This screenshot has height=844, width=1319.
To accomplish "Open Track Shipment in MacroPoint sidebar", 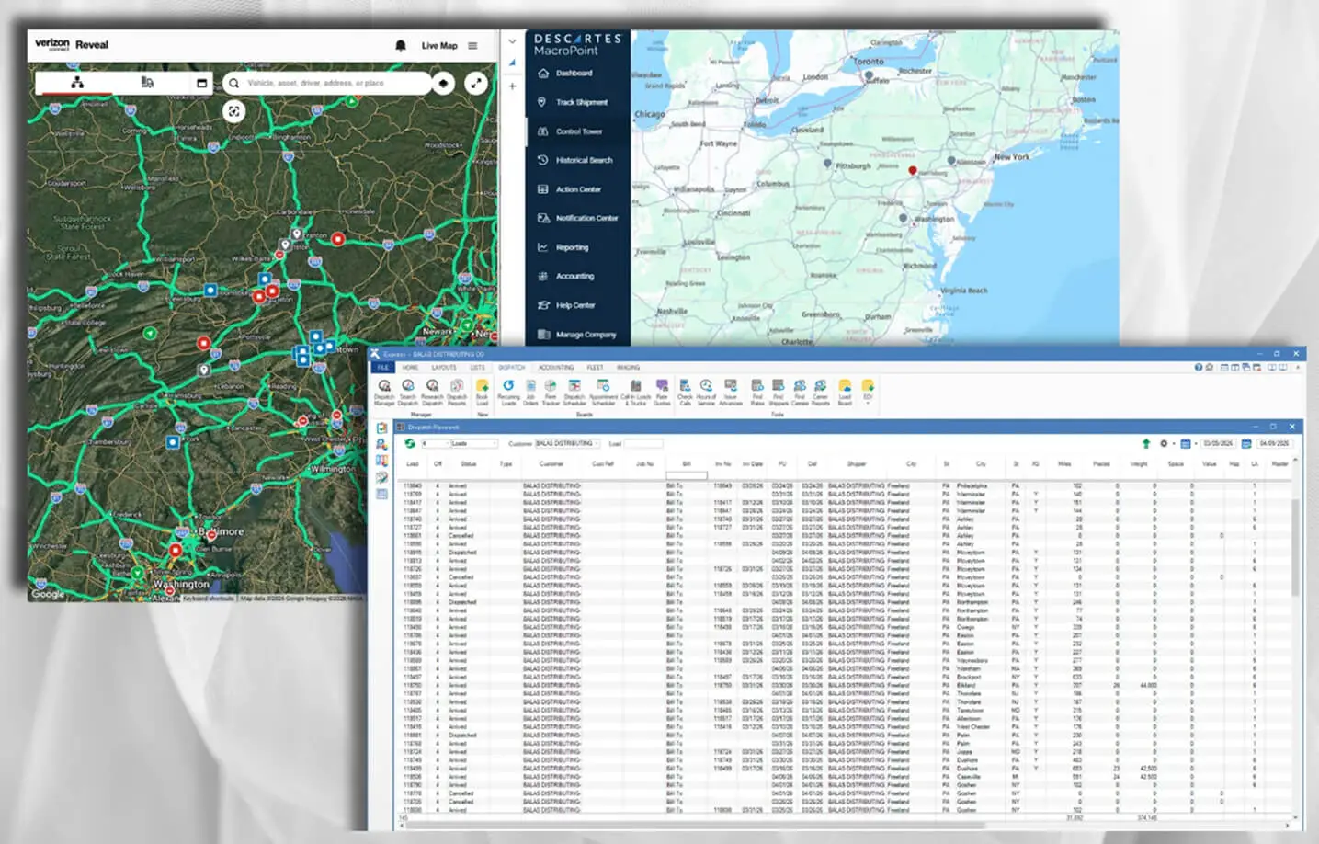I will tap(573, 102).
